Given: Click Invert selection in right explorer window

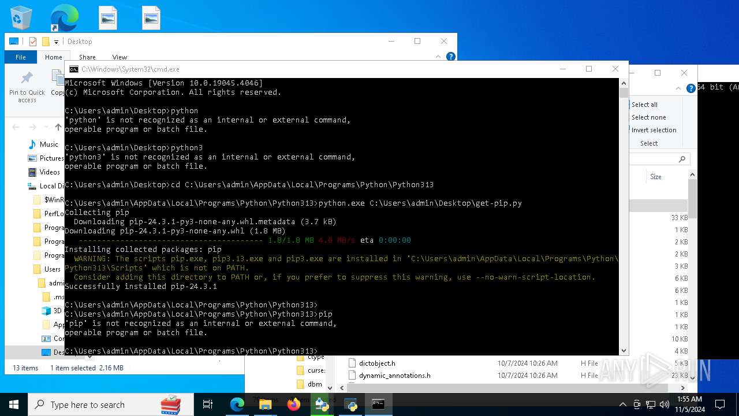Looking at the screenshot, I should pos(653,130).
